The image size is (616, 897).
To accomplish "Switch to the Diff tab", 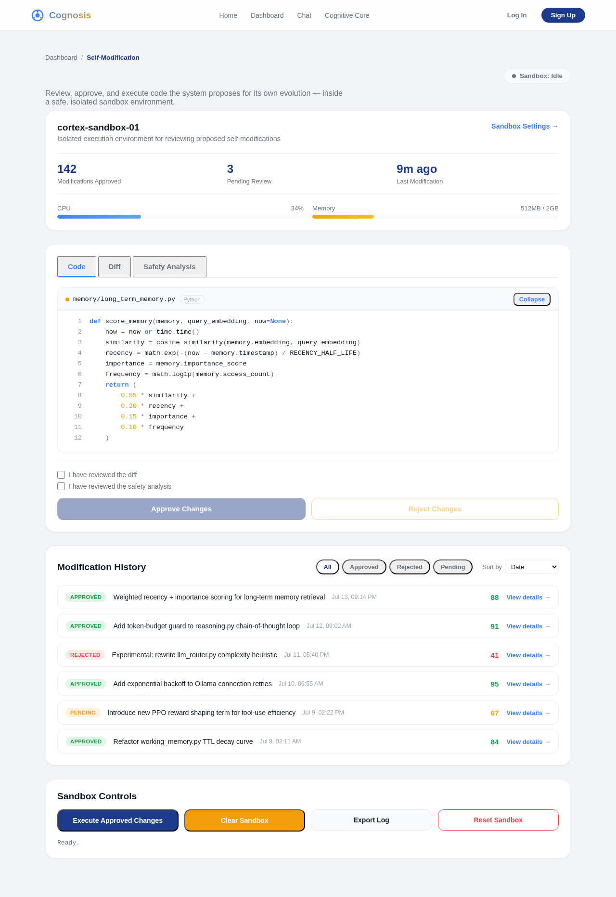I will pyautogui.click(x=115, y=267).
